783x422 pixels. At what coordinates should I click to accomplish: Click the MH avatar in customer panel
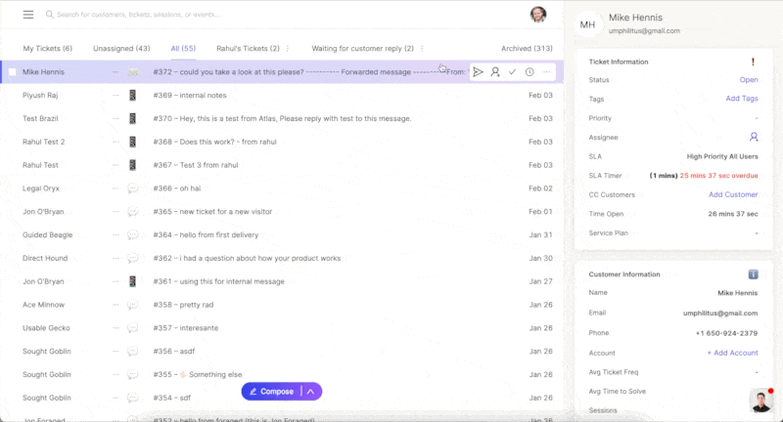[x=588, y=24]
